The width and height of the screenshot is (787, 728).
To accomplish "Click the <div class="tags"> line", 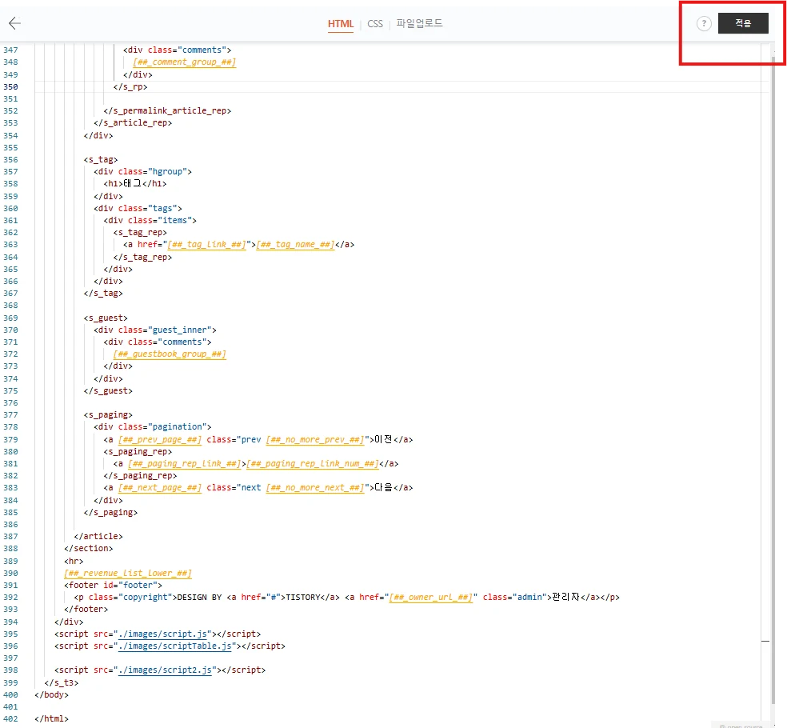I will [138, 208].
